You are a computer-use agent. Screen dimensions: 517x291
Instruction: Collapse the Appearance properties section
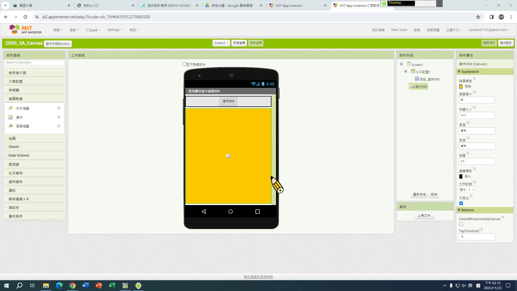(x=459, y=72)
